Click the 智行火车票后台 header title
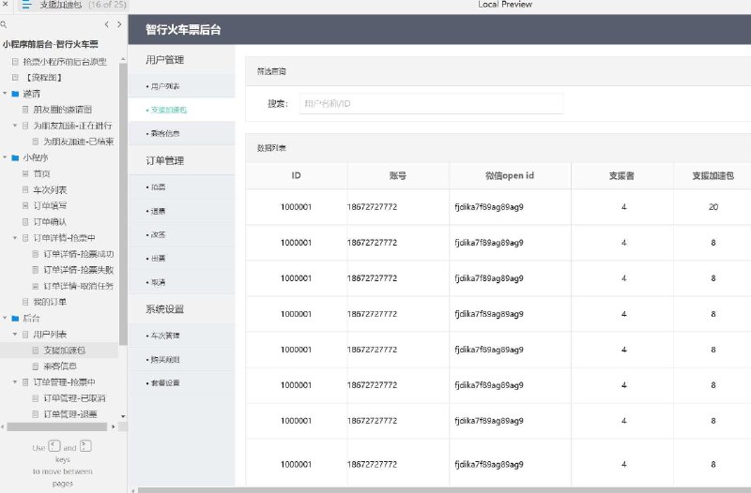Image resolution: width=751 pixels, height=493 pixels. coord(183,30)
